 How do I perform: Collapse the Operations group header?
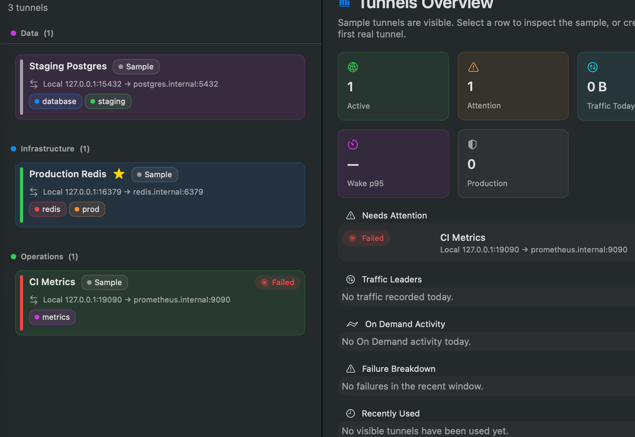point(44,257)
